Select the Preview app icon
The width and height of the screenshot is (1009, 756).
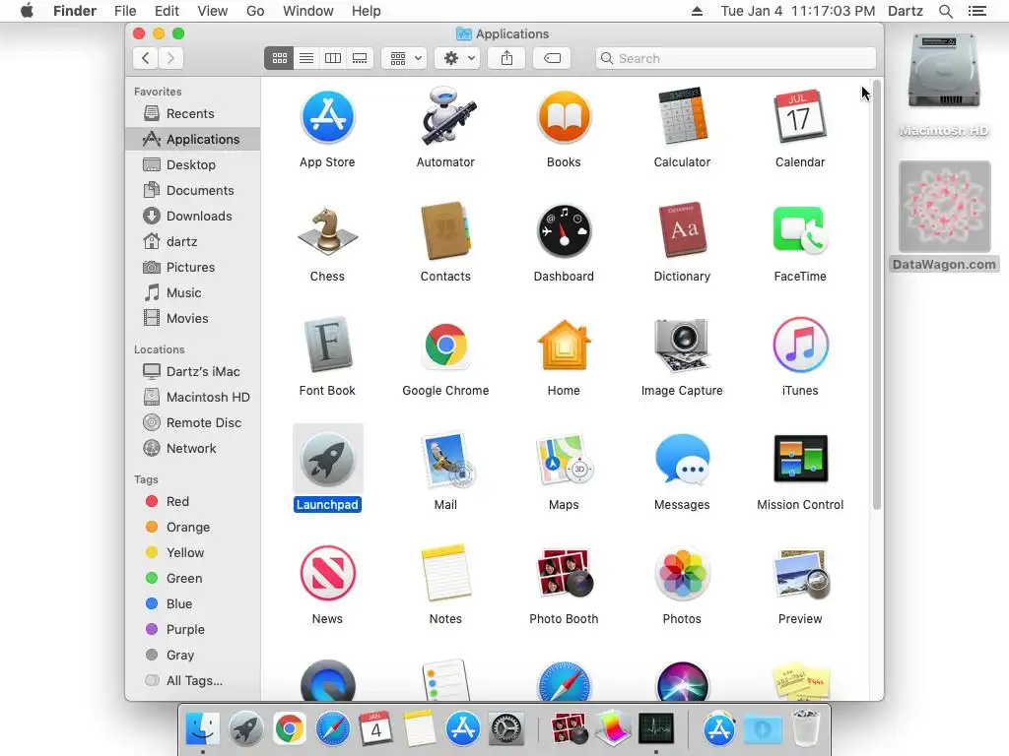click(x=800, y=574)
